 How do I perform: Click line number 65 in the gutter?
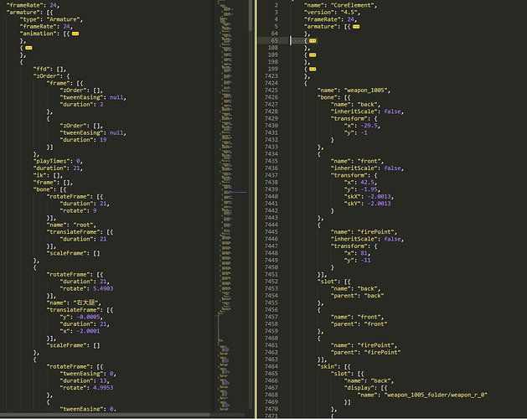coord(275,41)
